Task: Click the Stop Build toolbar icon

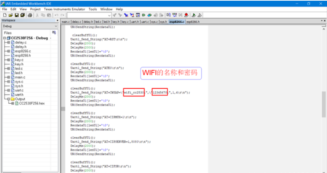Action: coord(180,15)
